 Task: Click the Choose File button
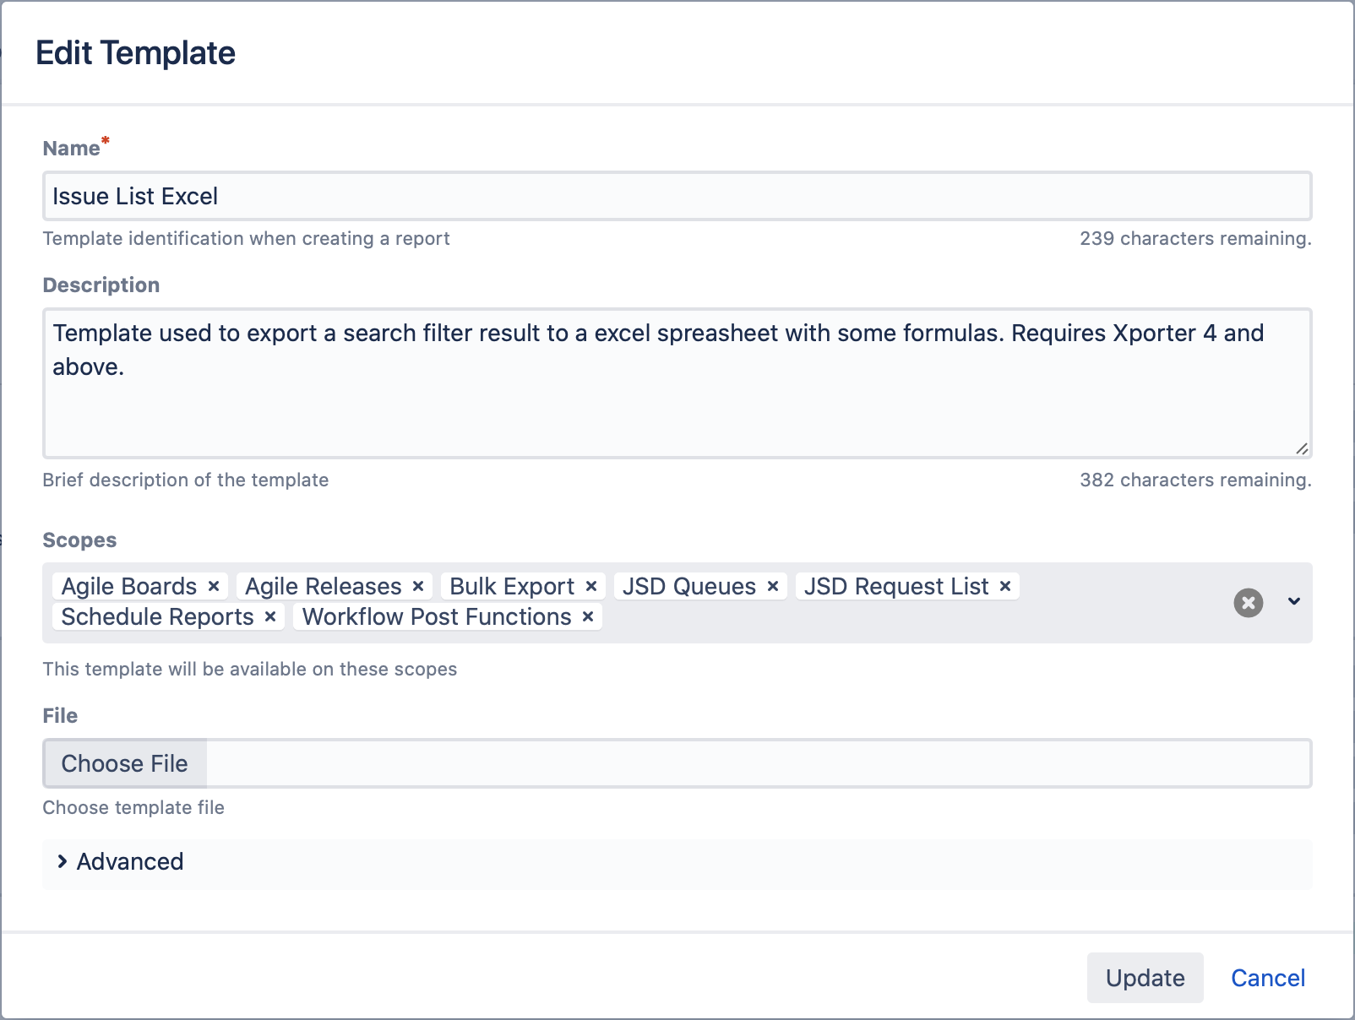tap(125, 763)
